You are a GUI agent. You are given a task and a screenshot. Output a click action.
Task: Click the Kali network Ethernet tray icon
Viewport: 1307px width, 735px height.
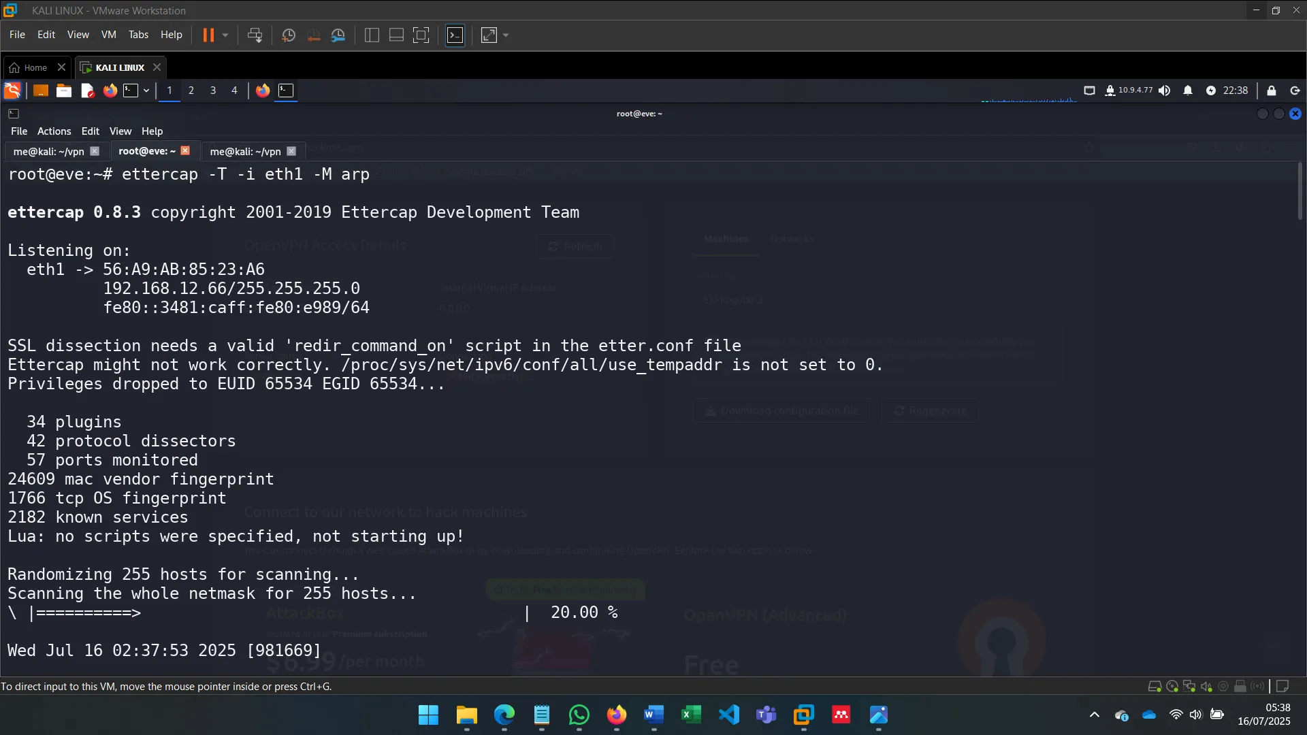click(1089, 91)
